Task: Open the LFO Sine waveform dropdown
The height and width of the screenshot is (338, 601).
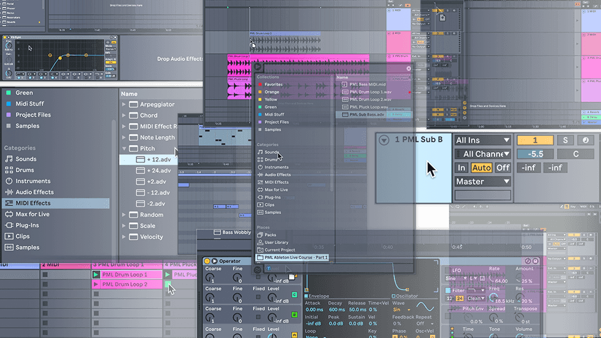Action: pos(456,278)
